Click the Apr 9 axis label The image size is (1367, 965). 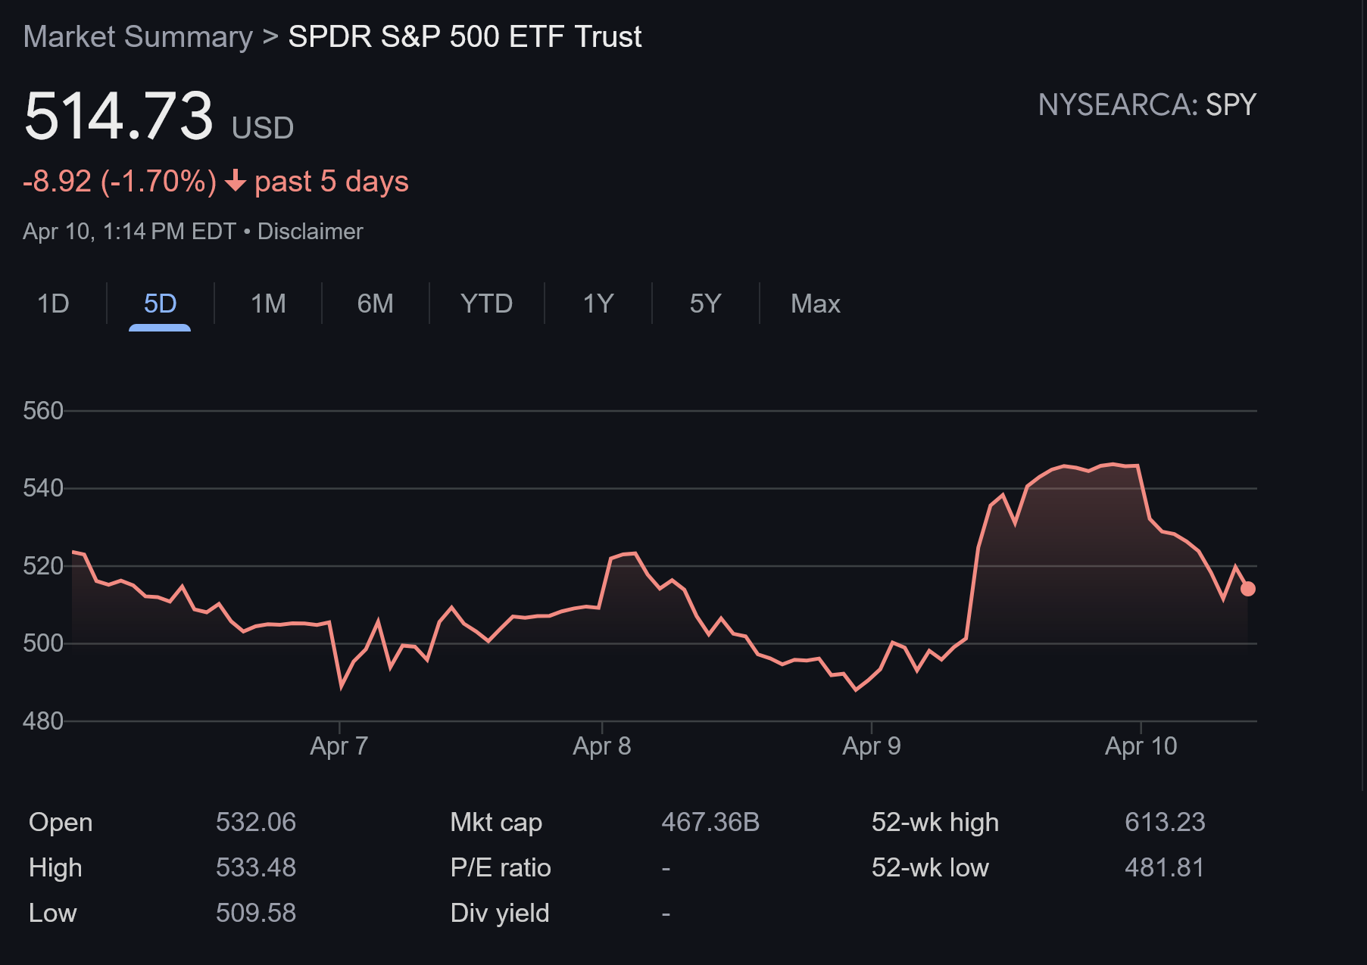871,746
